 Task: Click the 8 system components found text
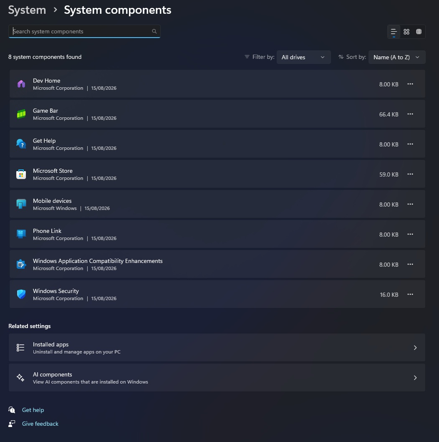[45, 57]
